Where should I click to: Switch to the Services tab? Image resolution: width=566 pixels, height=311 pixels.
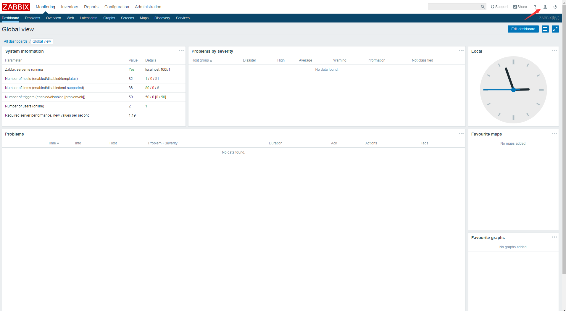(x=183, y=18)
